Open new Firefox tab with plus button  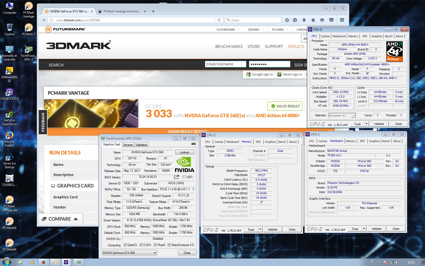tap(153, 11)
